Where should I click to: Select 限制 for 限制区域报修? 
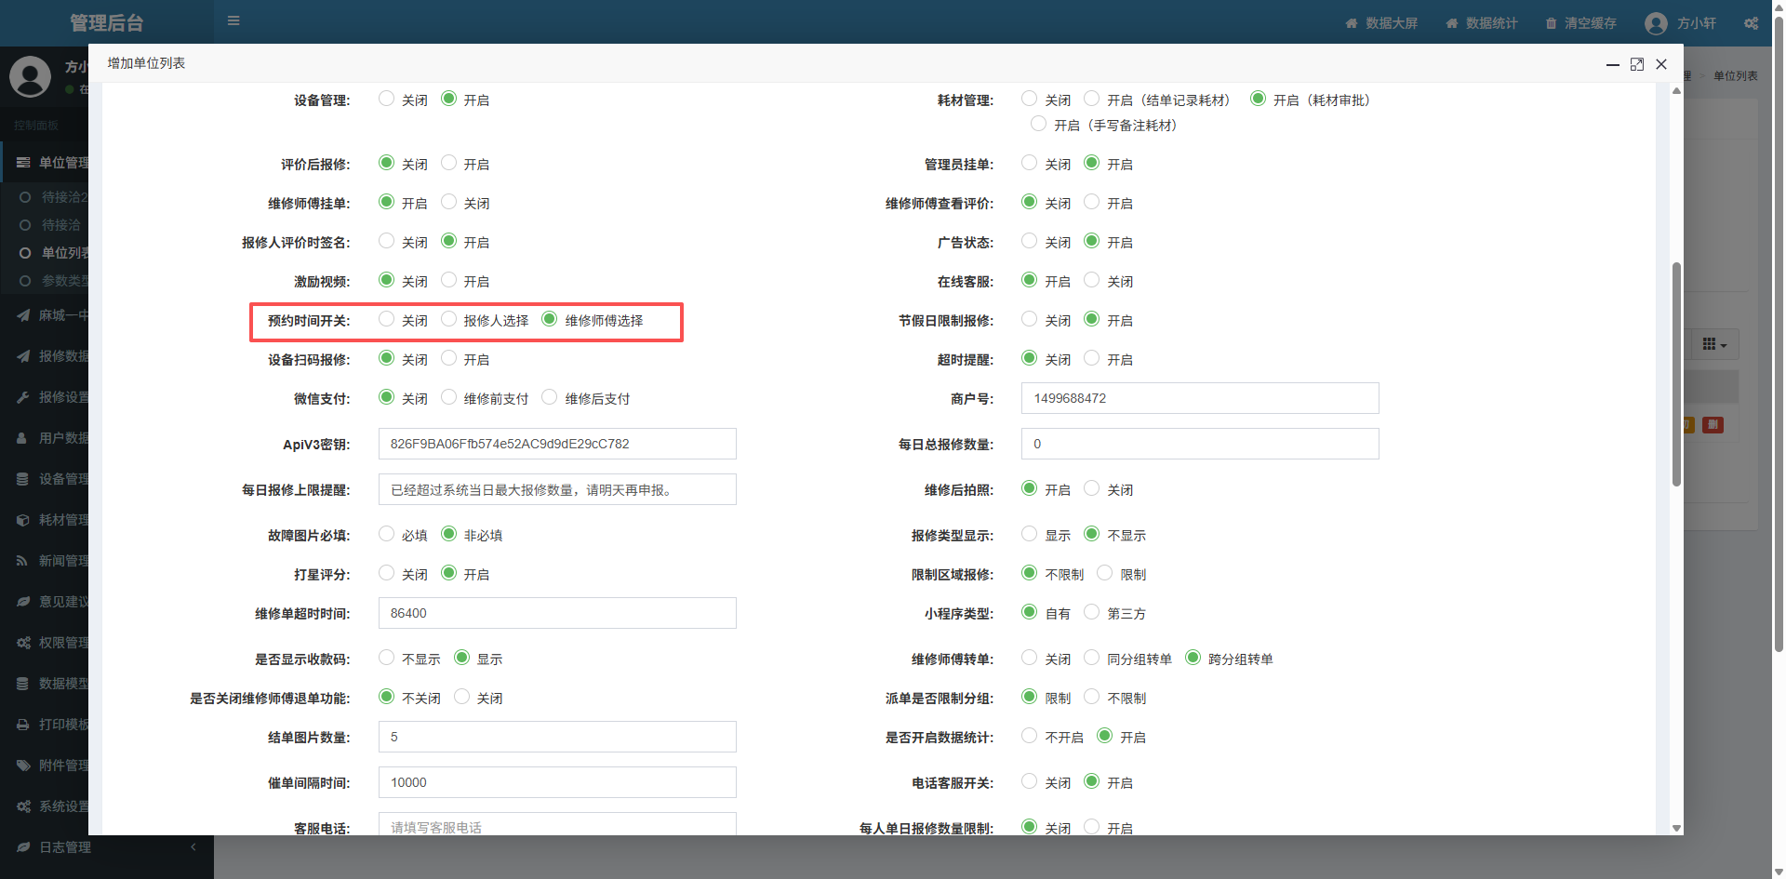(x=1105, y=573)
